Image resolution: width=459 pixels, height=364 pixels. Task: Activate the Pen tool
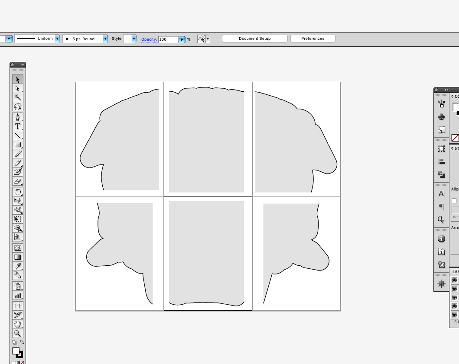pyautogui.click(x=18, y=117)
